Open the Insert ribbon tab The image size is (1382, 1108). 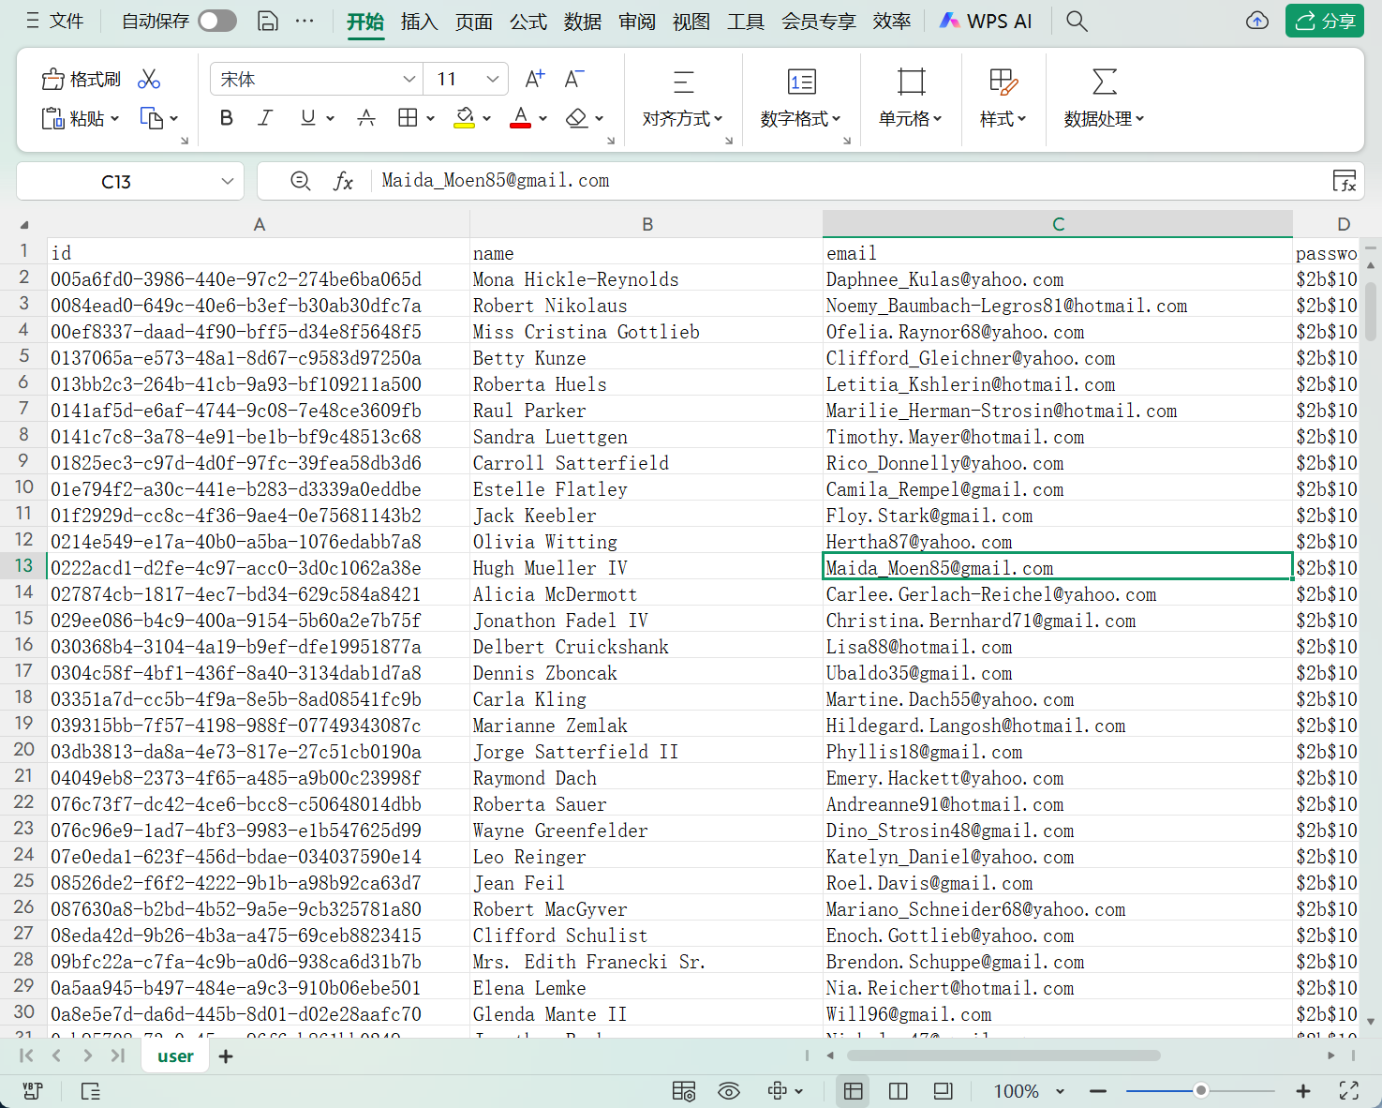(419, 22)
